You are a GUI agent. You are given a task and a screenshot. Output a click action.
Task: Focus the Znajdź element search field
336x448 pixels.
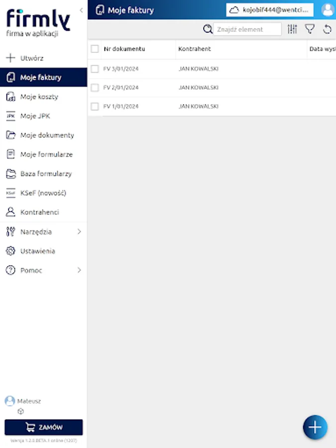247,29
